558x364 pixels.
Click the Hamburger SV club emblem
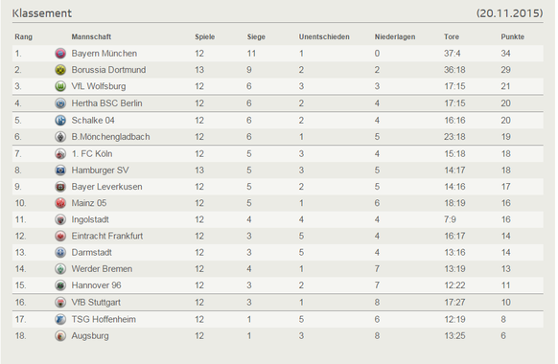[x=60, y=171]
